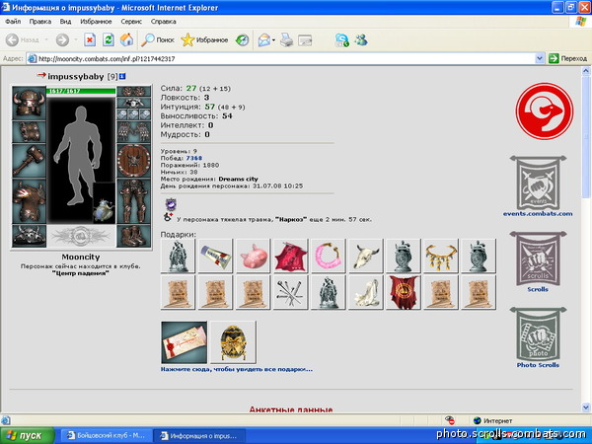Click the leg armor equipment slot
The image size is (592, 444).
tap(133, 201)
